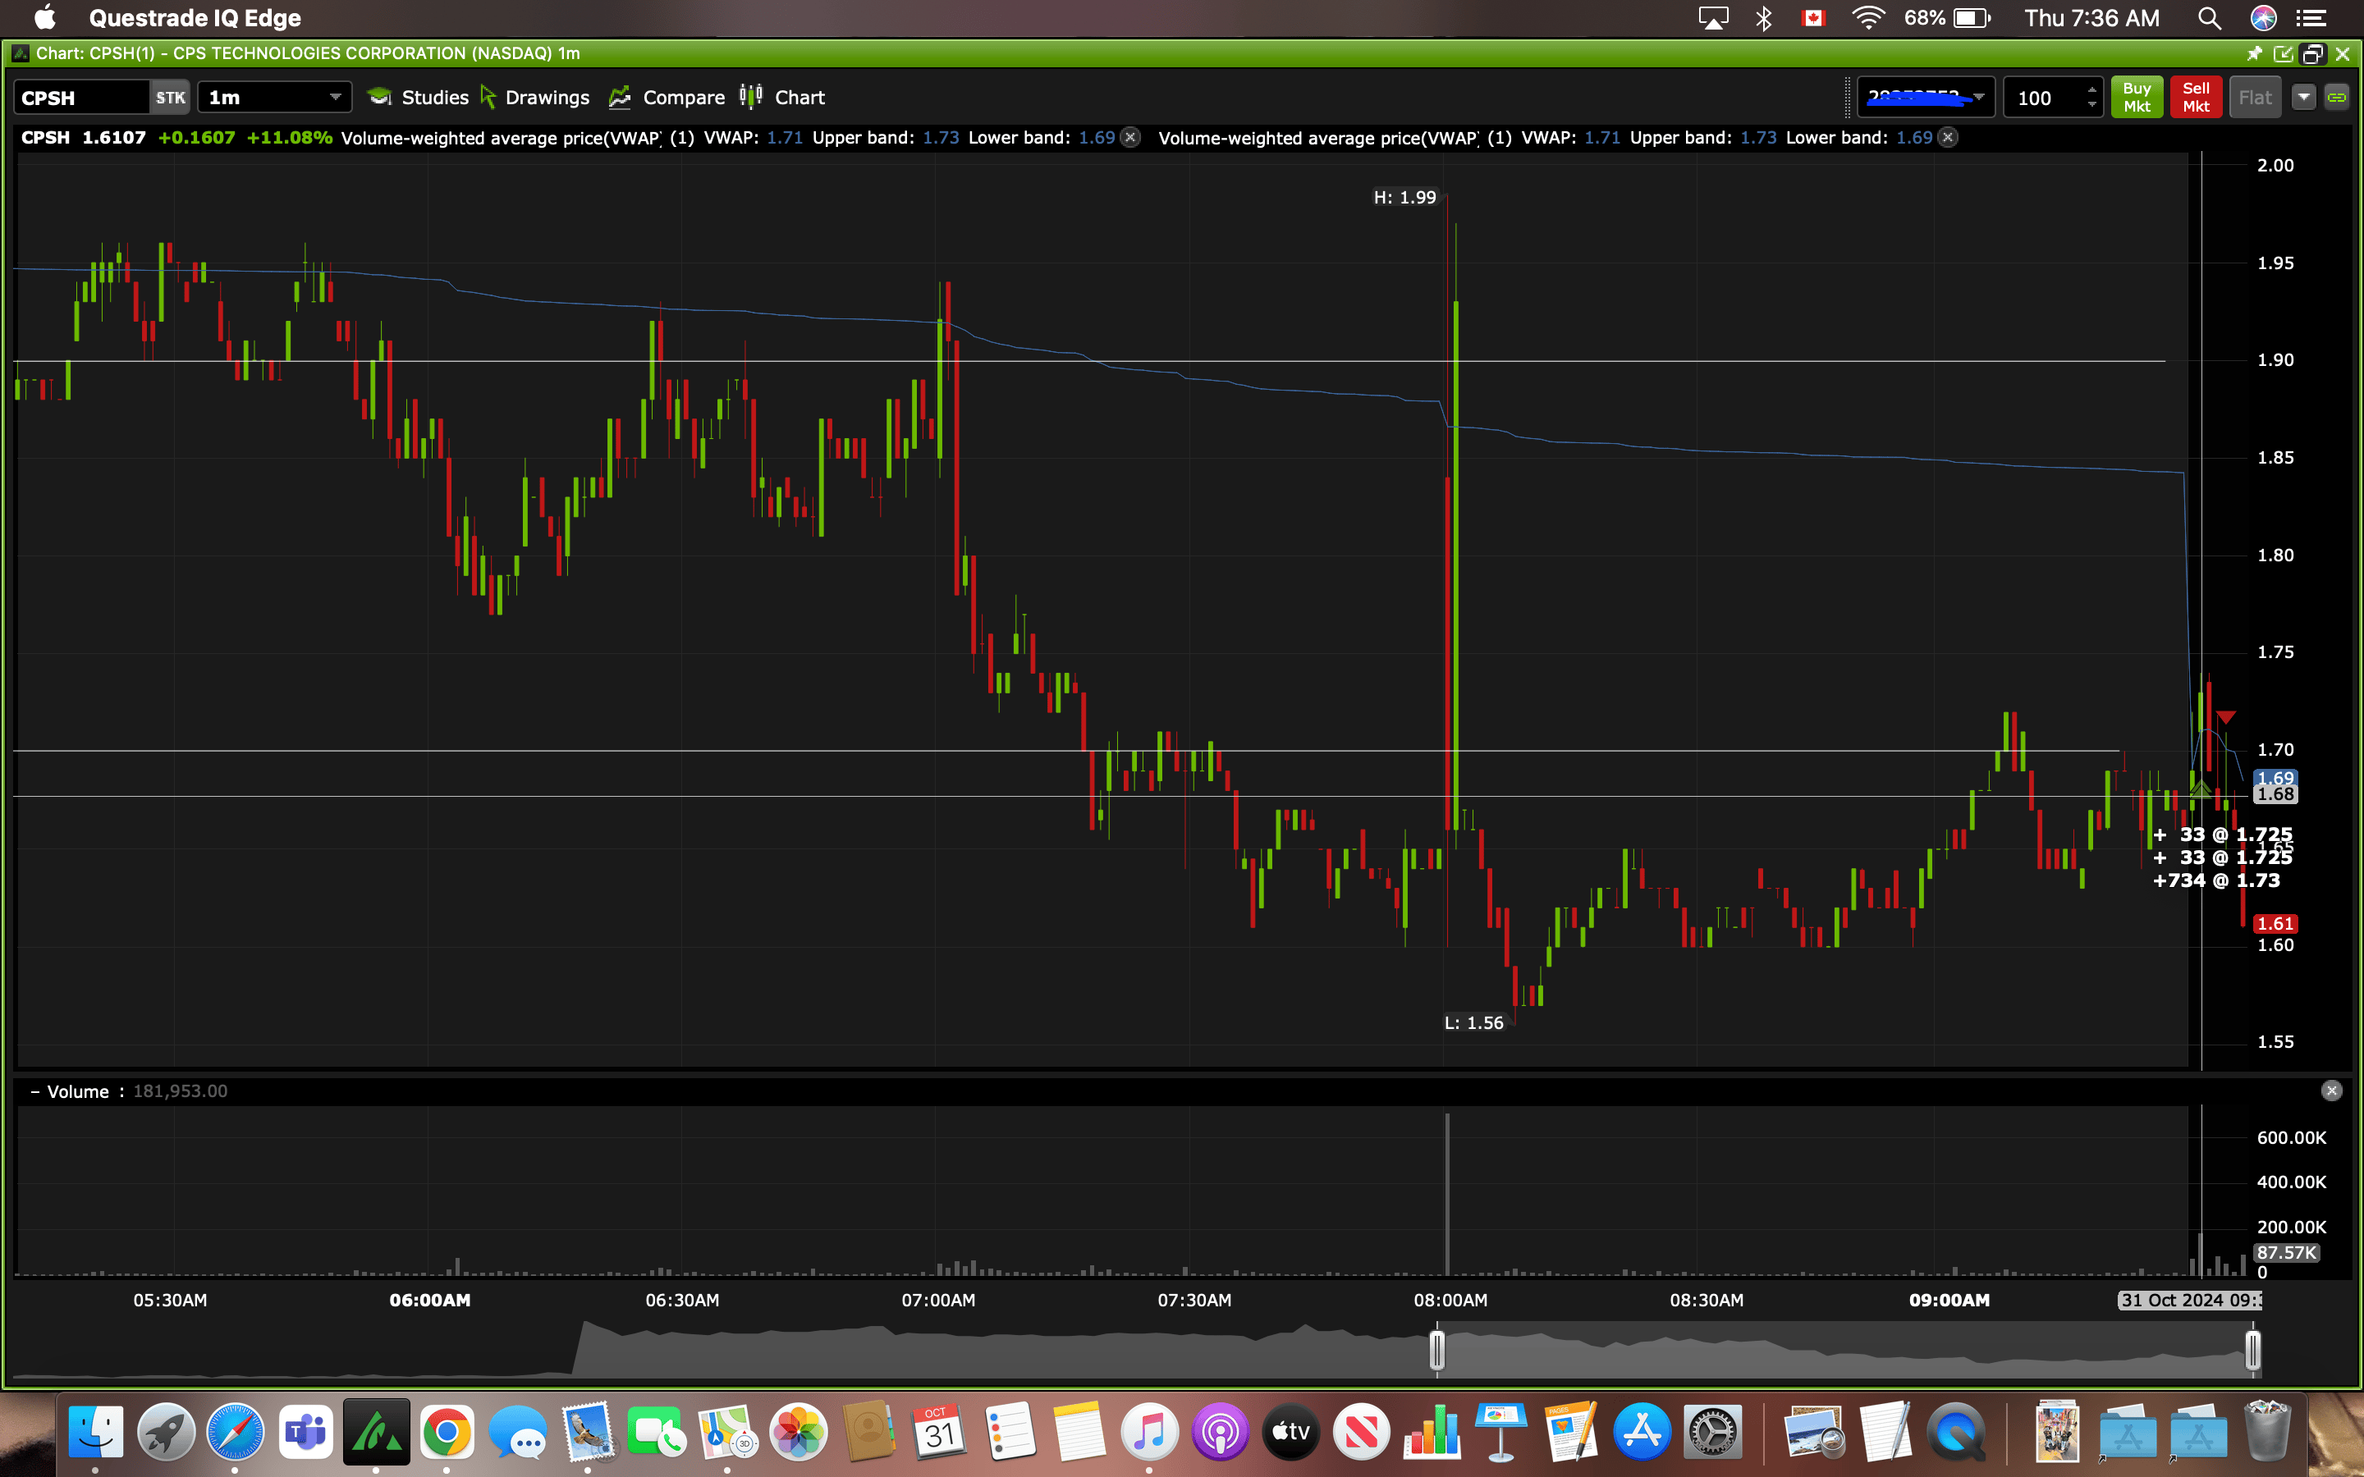Expand the 1m interval dropdown
Viewport: 2364px width, 1477px height.
334,97
